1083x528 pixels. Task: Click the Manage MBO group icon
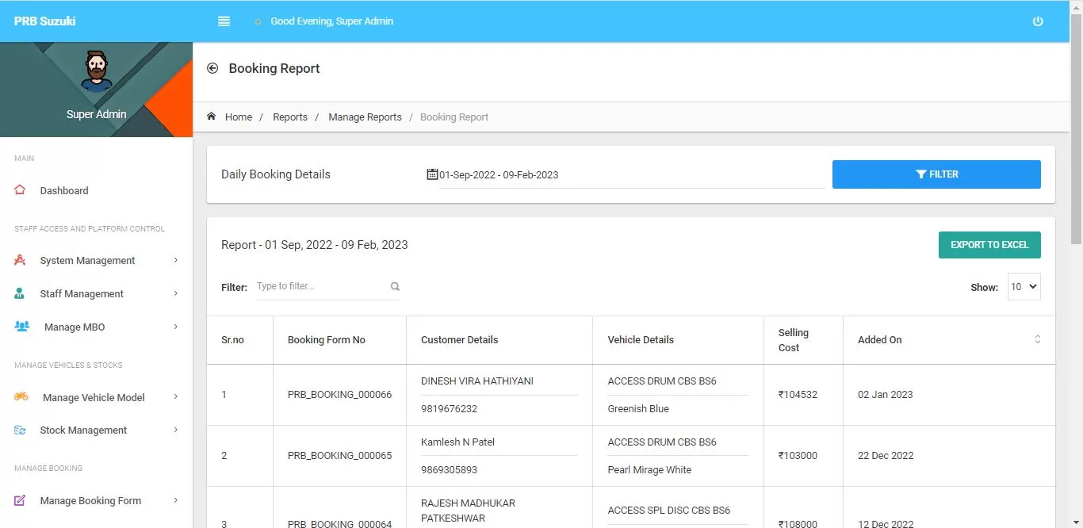(x=22, y=327)
